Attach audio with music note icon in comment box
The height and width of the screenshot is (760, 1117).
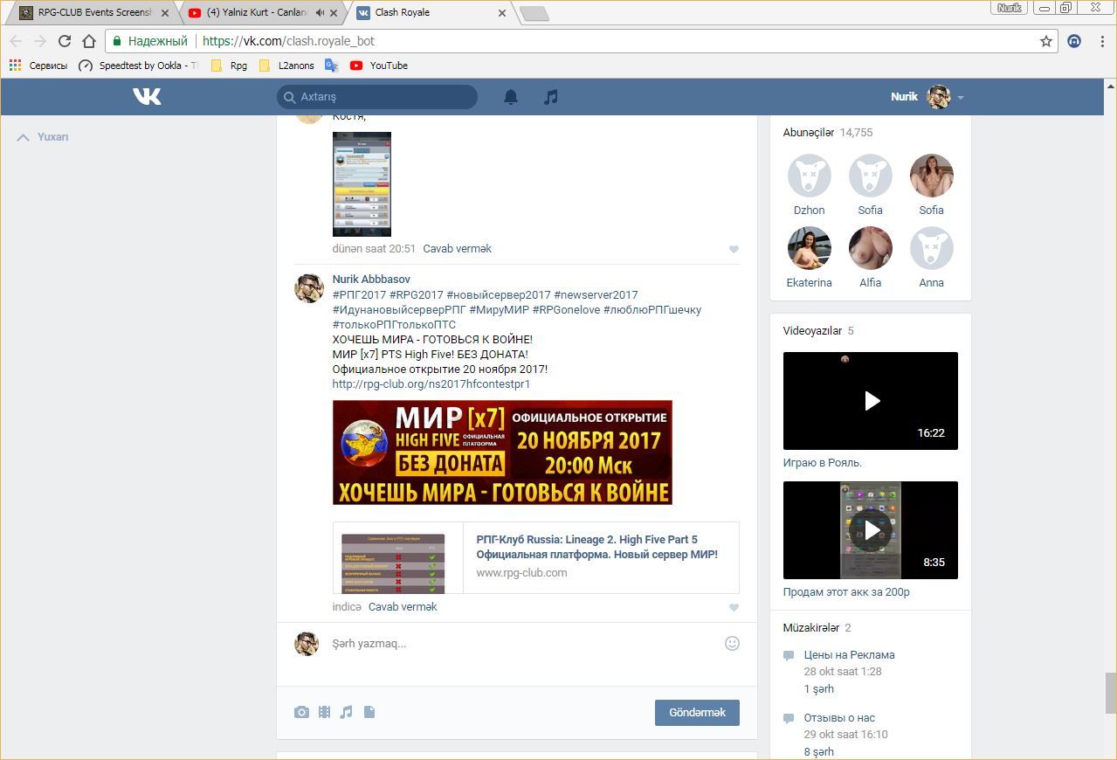(x=347, y=712)
